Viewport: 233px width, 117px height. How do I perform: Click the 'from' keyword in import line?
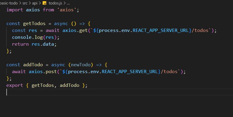tap(48, 10)
